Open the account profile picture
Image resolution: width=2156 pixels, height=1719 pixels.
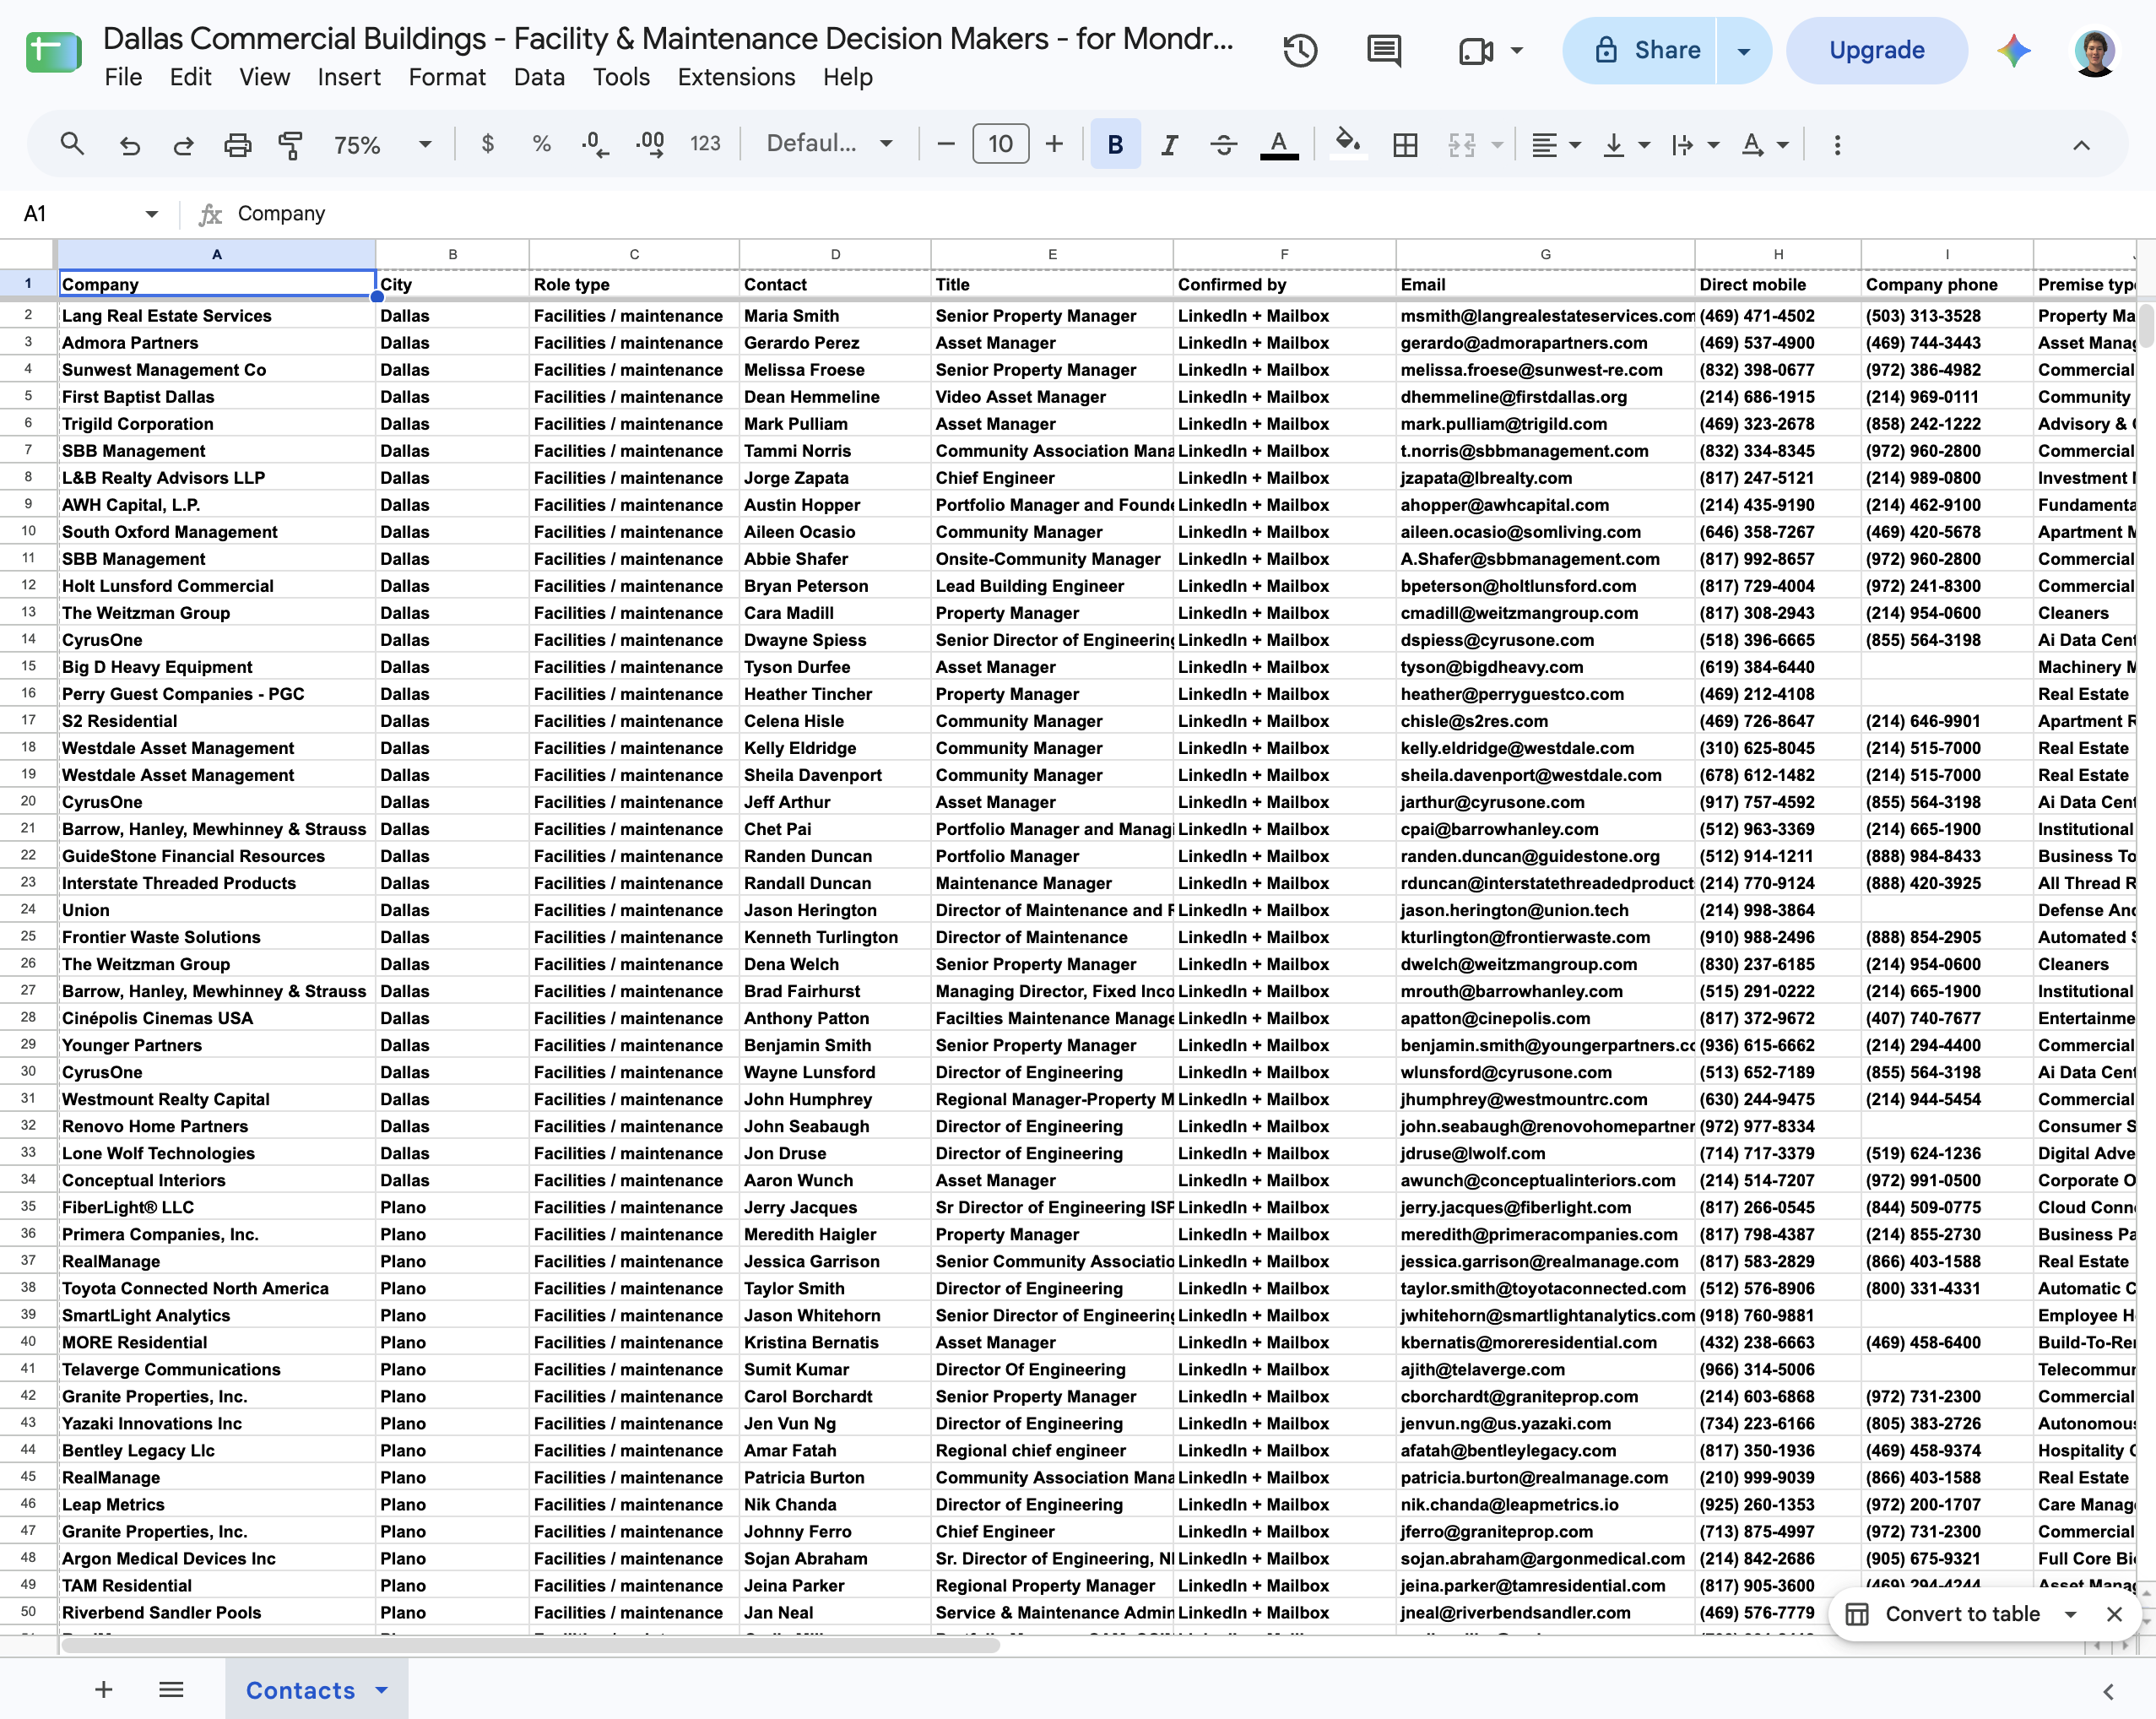[x=2095, y=52]
